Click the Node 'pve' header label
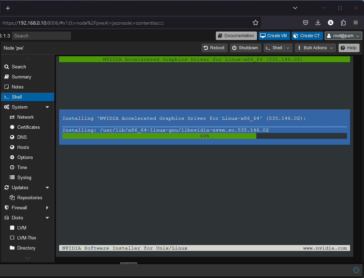 (14, 48)
